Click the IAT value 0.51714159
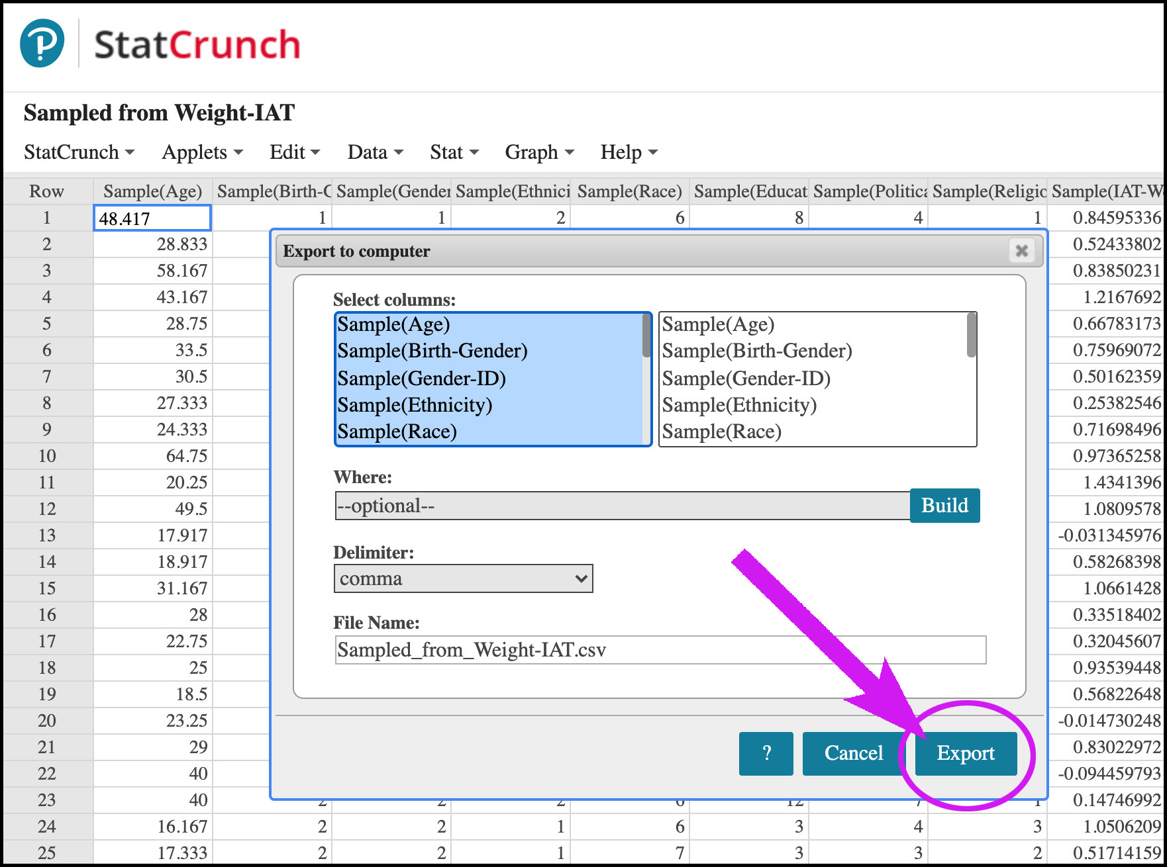 coord(1106,853)
